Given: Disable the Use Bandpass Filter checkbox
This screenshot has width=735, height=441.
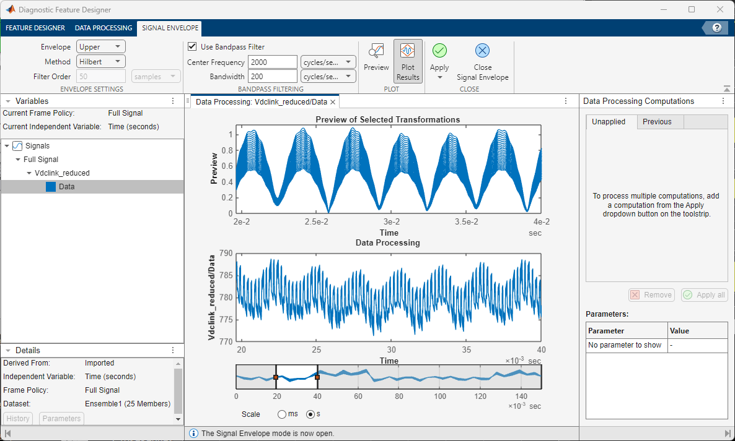Looking at the screenshot, I should click(192, 46).
